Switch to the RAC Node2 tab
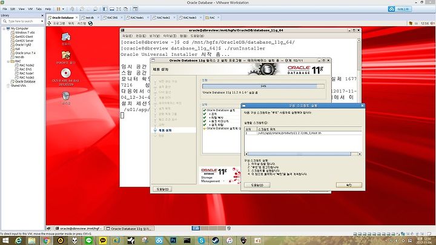 [163, 18]
